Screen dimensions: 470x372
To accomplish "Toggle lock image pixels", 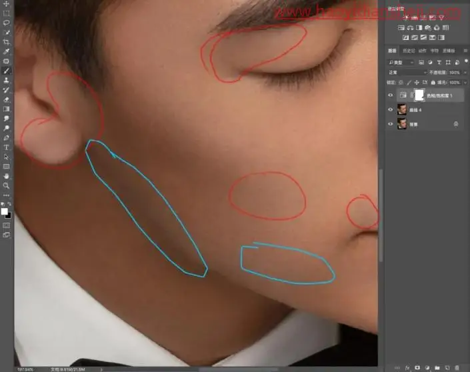I will click(x=409, y=82).
